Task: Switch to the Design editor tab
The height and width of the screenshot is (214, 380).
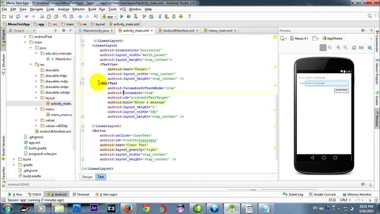Action: (87, 177)
